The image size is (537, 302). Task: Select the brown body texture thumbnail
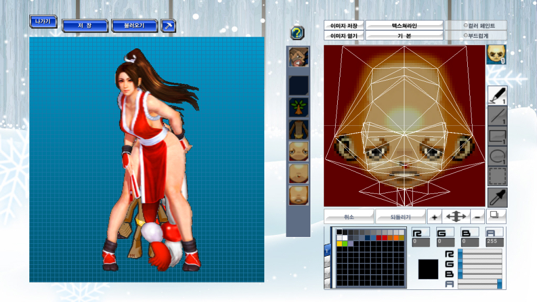click(x=298, y=130)
